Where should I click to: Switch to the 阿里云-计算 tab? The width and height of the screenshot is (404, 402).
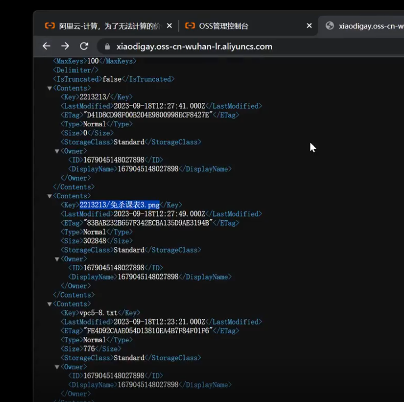tap(110, 26)
